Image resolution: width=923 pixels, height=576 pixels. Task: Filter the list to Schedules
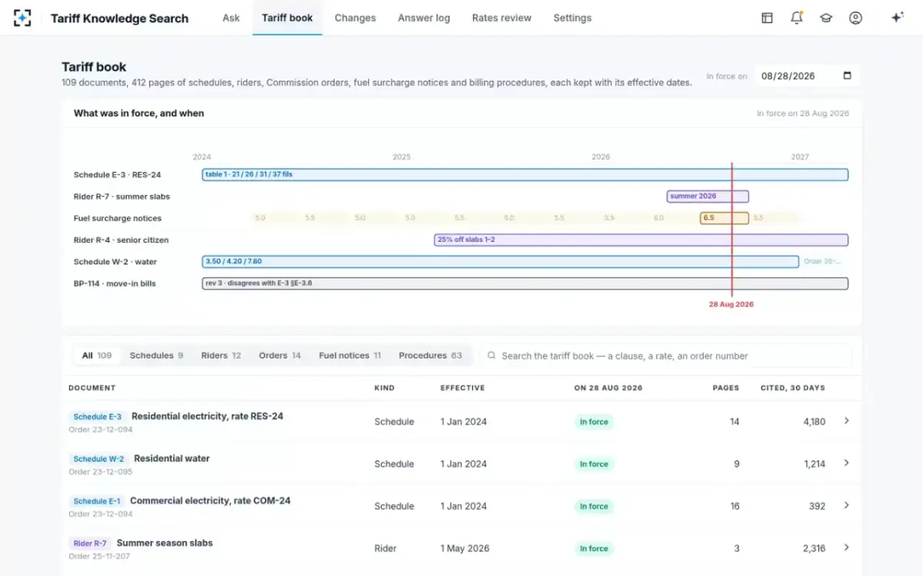(x=156, y=356)
